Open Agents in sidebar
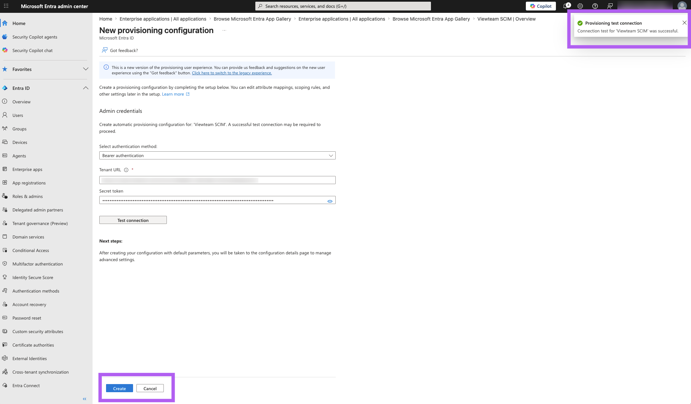Image resolution: width=691 pixels, height=404 pixels. click(x=19, y=156)
